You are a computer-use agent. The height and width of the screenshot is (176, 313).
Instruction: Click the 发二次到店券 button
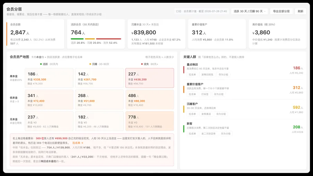[209, 133]
